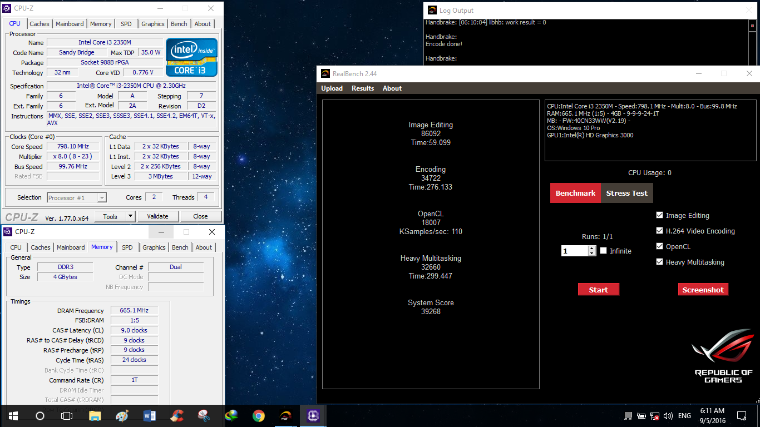
Task: Click the Validate button in CPU-Z
Action: pos(158,216)
